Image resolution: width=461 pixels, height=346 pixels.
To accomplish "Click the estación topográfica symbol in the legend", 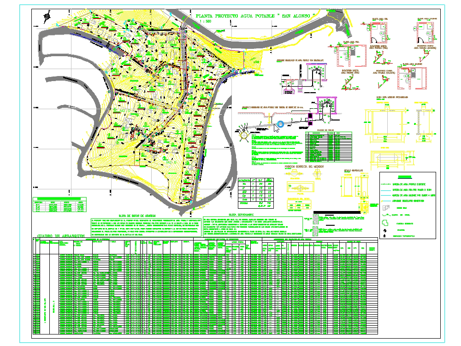I will [x=384, y=236].
